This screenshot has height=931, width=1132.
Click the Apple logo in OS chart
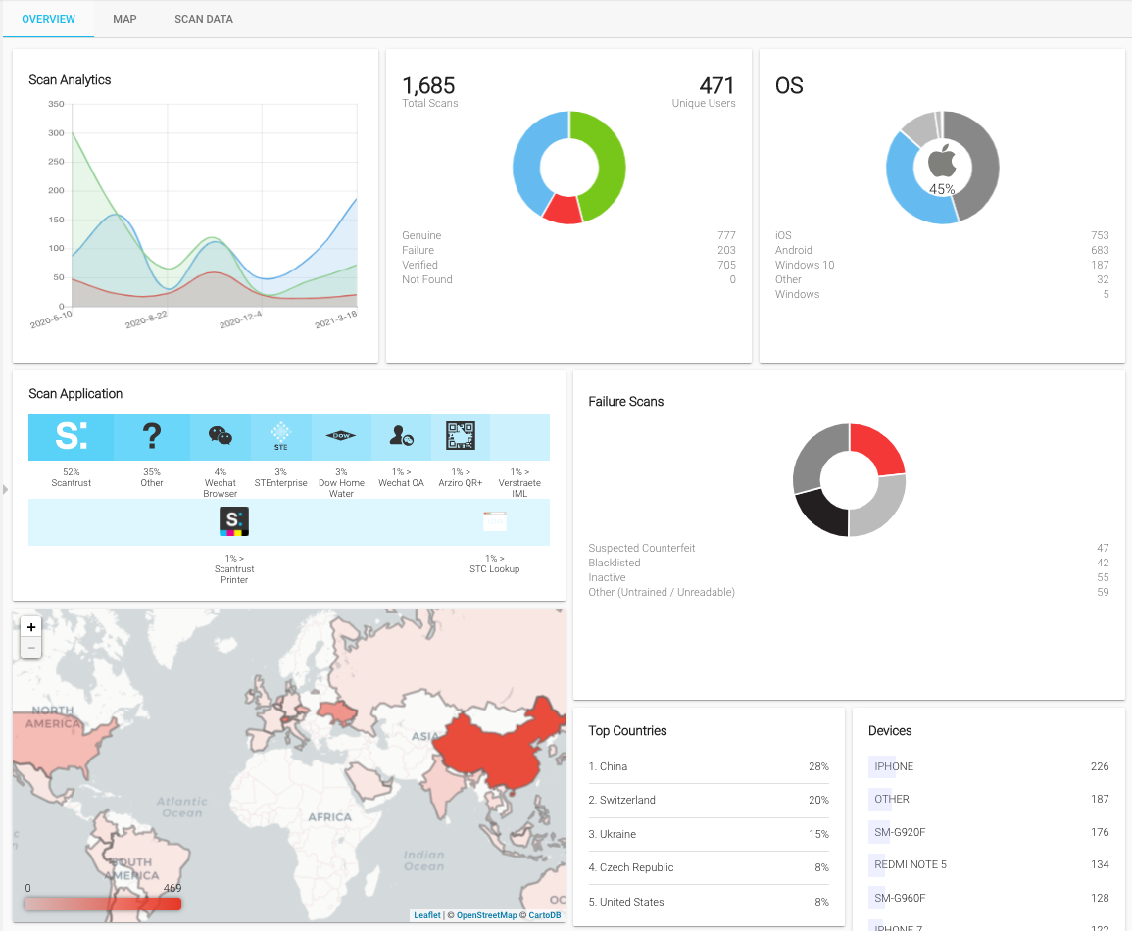942,161
